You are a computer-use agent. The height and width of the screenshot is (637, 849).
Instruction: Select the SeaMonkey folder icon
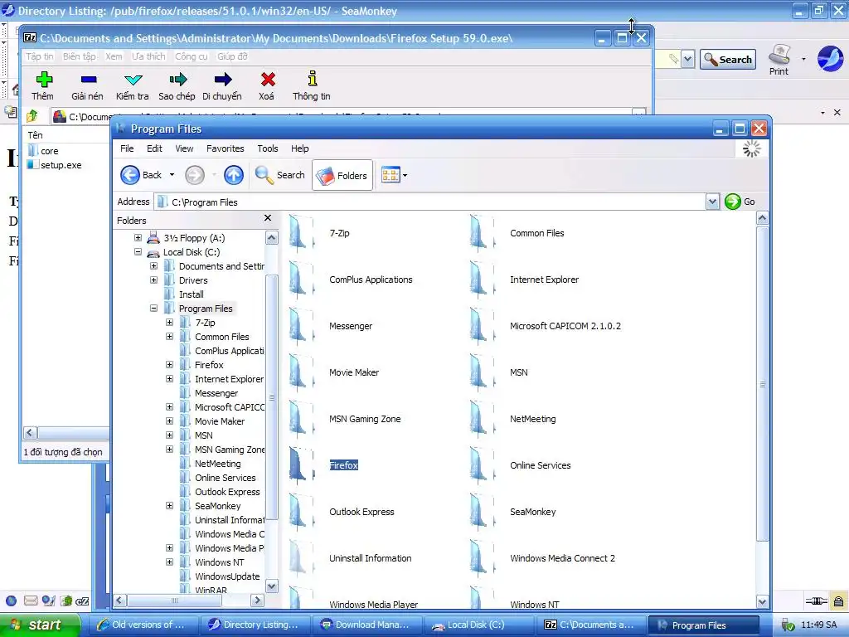click(482, 512)
